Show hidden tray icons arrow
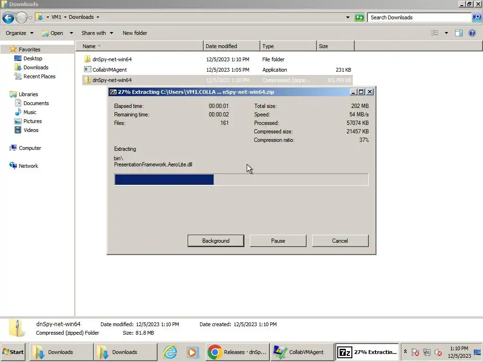This screenshot has height=362, width=483. pos(405,352)
